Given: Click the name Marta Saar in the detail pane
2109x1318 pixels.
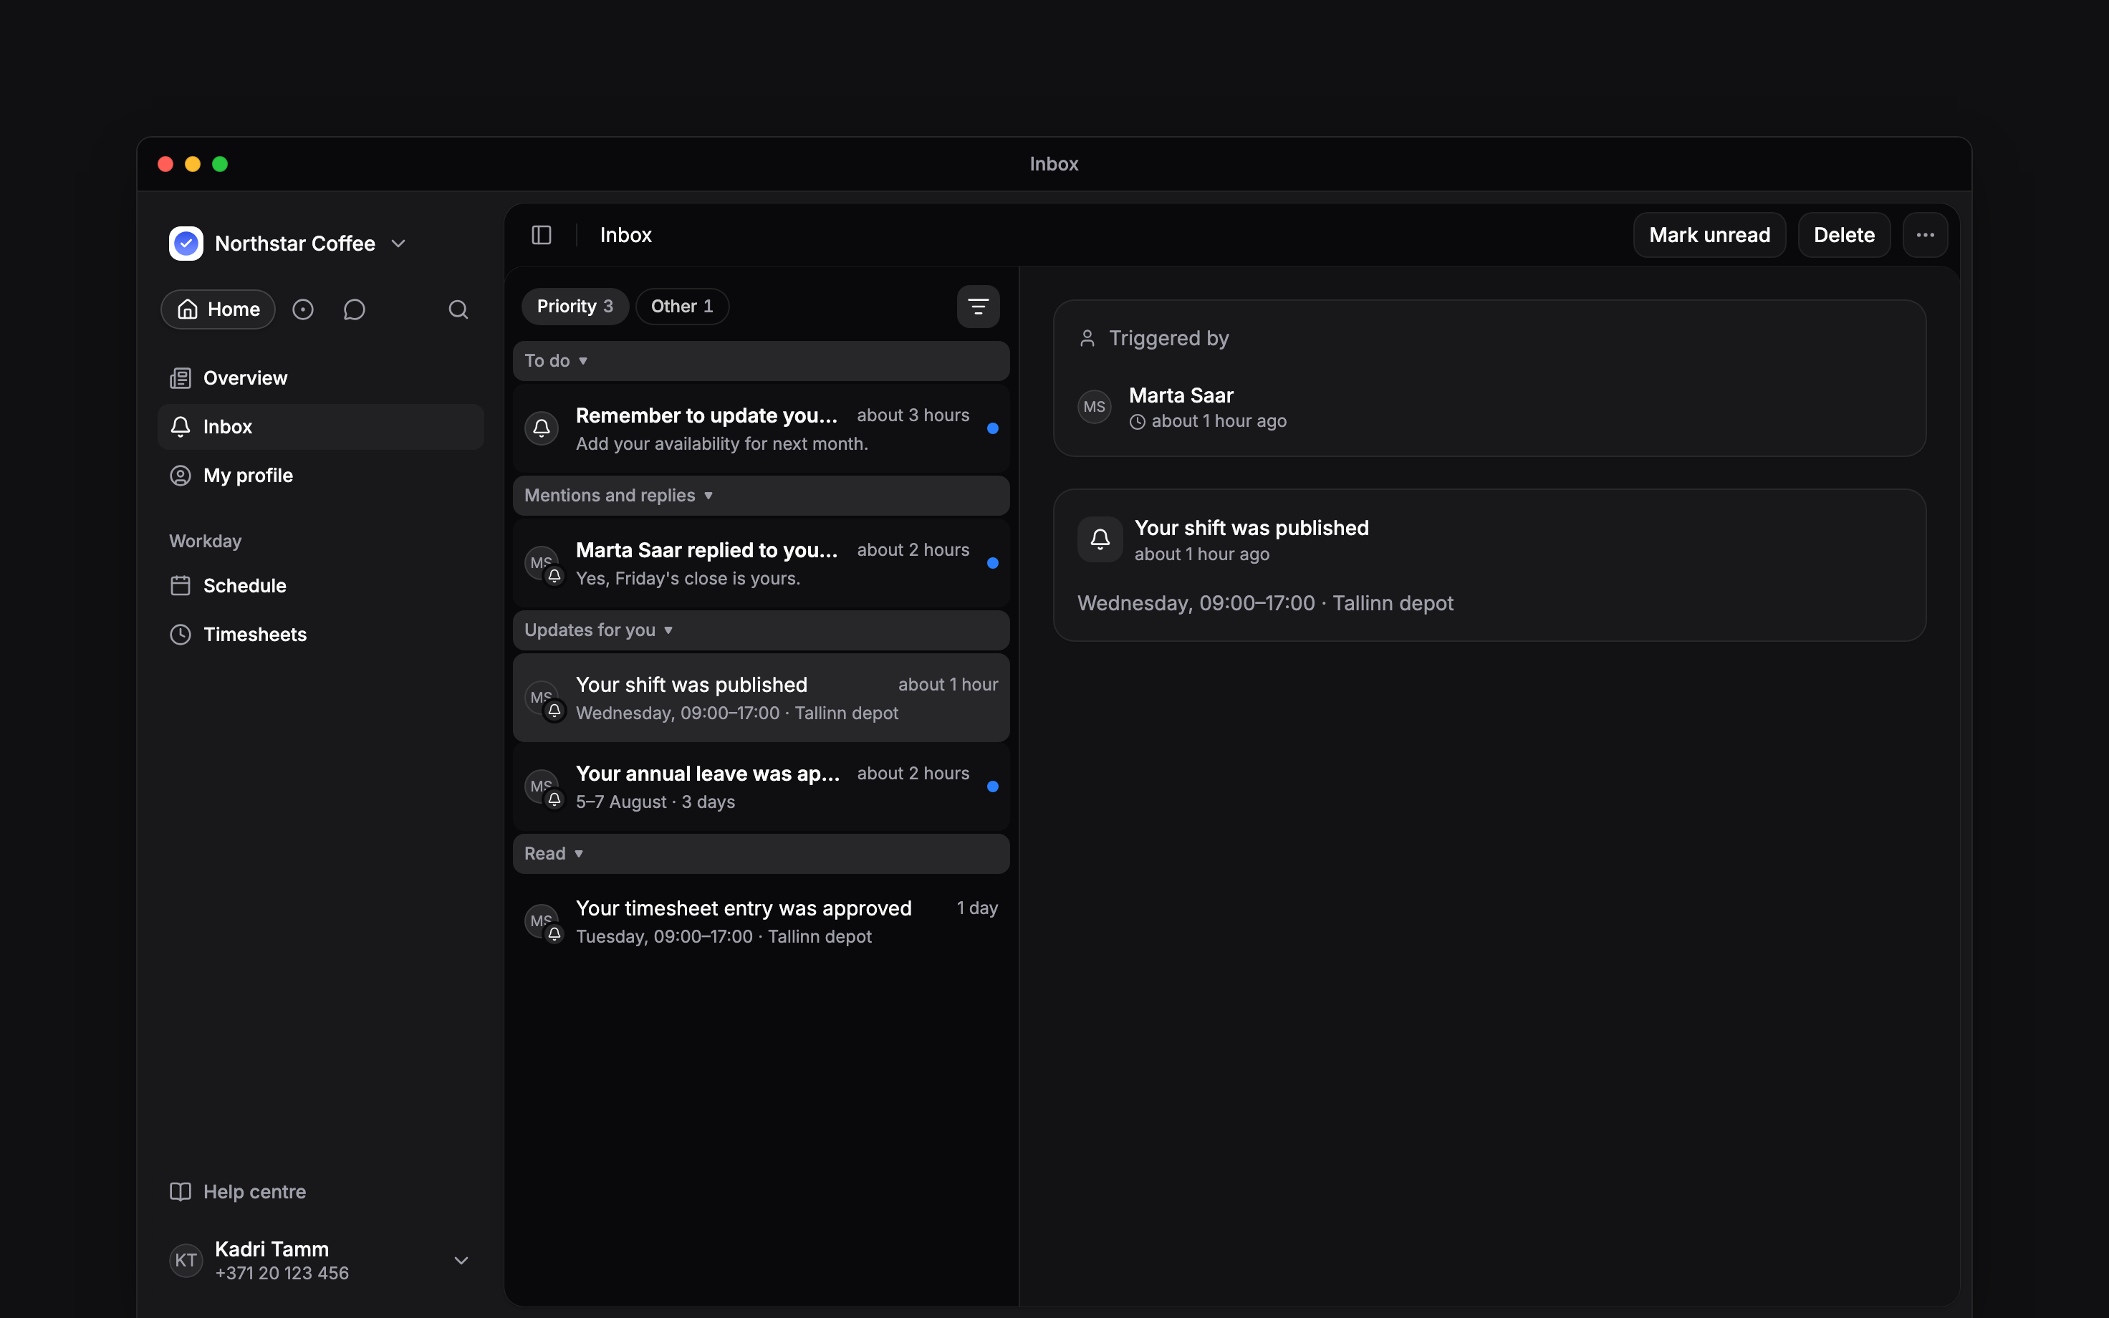Looking at the screenshot, I should pyautogui.click(x=1181, y=395).
